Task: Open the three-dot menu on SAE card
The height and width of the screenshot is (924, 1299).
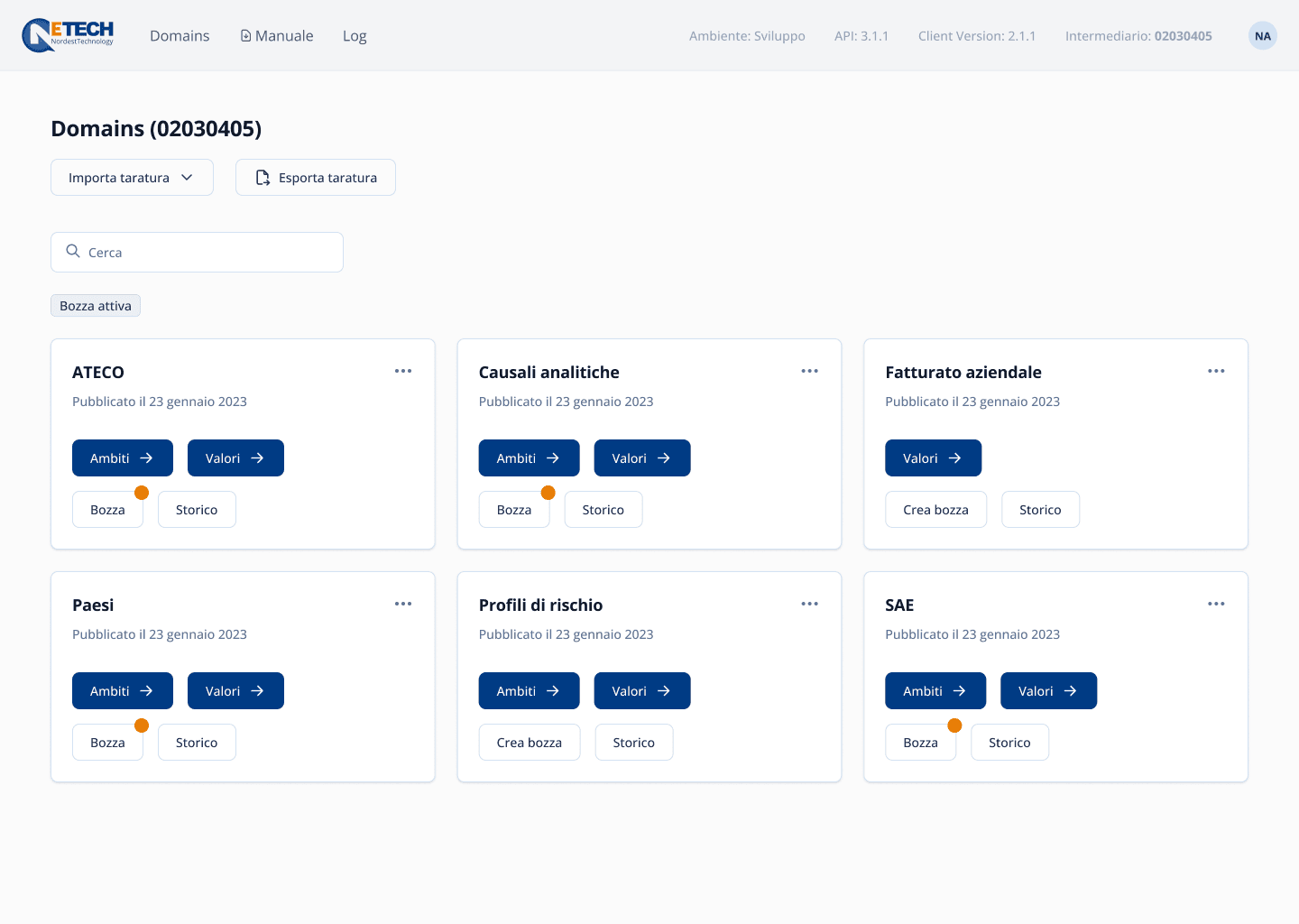Action: coord(1216,604)
